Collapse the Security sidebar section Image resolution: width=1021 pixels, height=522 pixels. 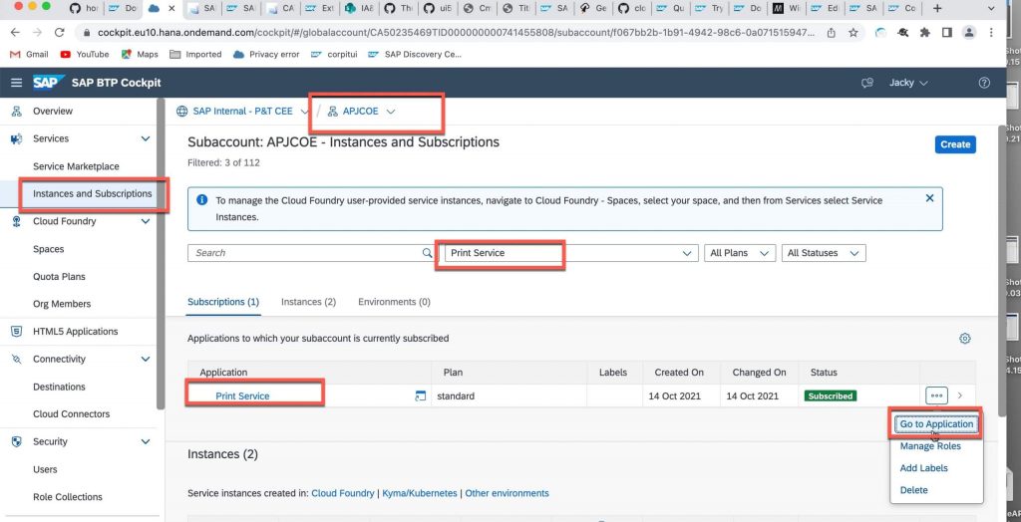coord(146,442)
